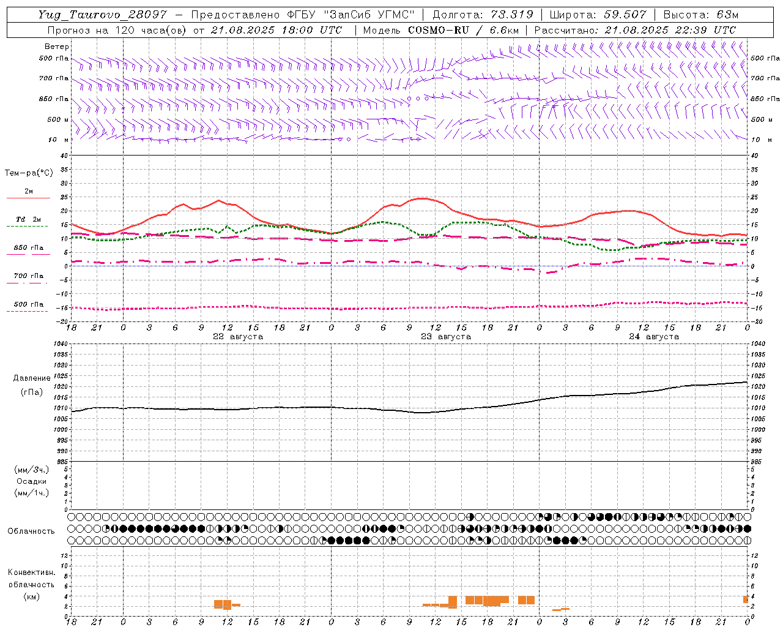Click the solid red line sample under '2м'
Screen dimensions: 783x627
(28, 198)
